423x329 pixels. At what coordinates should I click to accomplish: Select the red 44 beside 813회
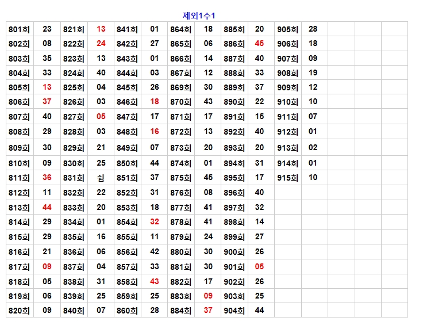pyautogui.click(x=47, y=207)
